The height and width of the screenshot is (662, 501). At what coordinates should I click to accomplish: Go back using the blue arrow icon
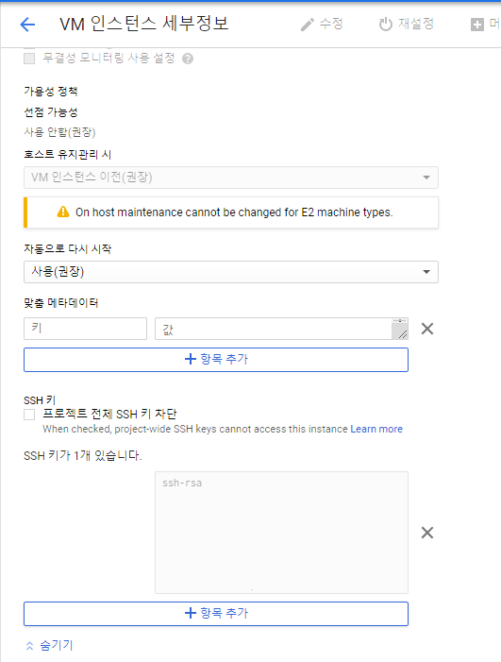(x=27, y=25)
